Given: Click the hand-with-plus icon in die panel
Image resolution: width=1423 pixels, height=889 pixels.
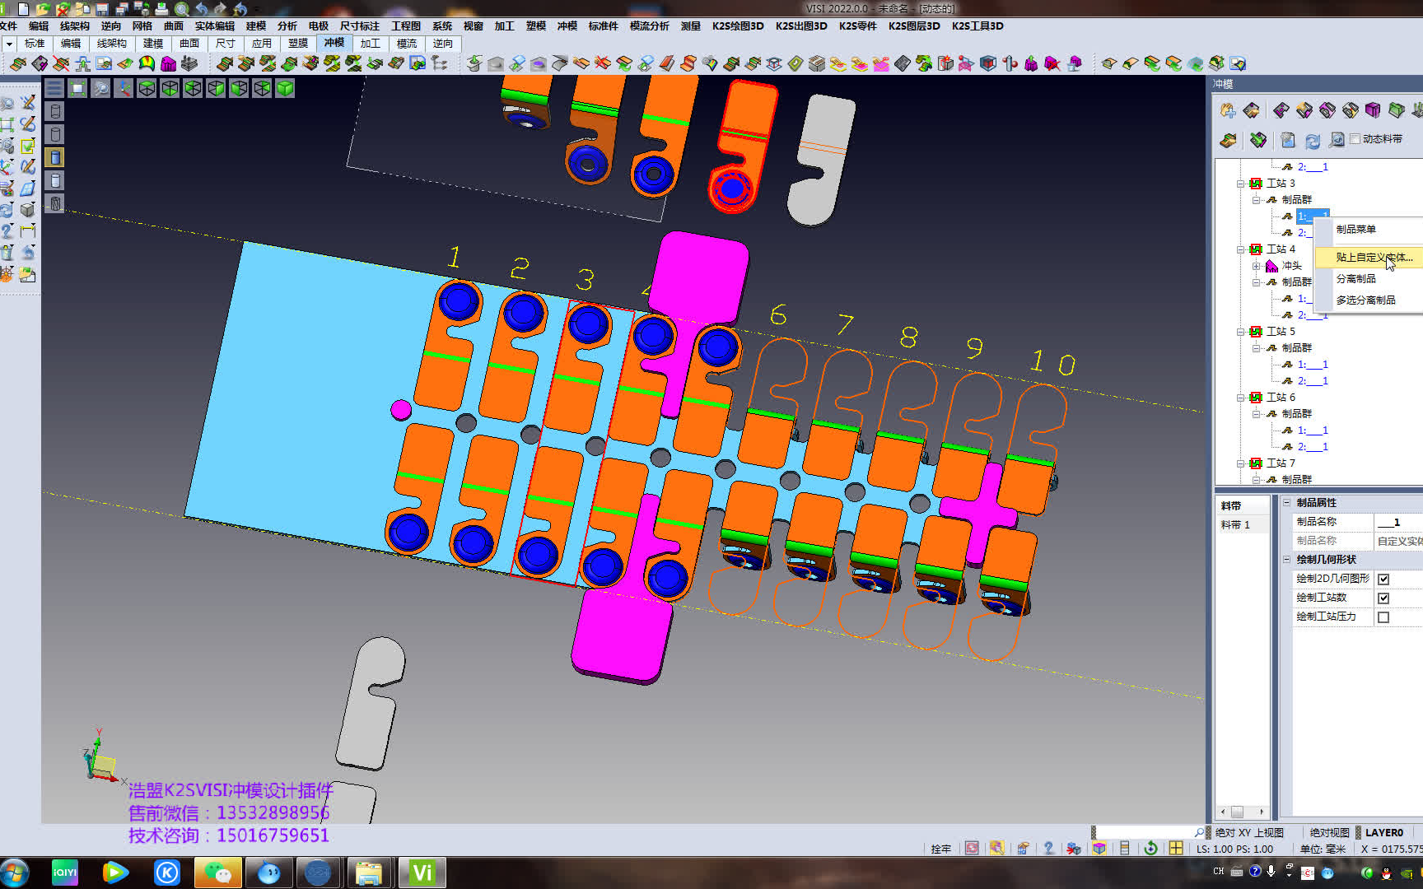Looking at the screenshot, I should click(1228, 110).
